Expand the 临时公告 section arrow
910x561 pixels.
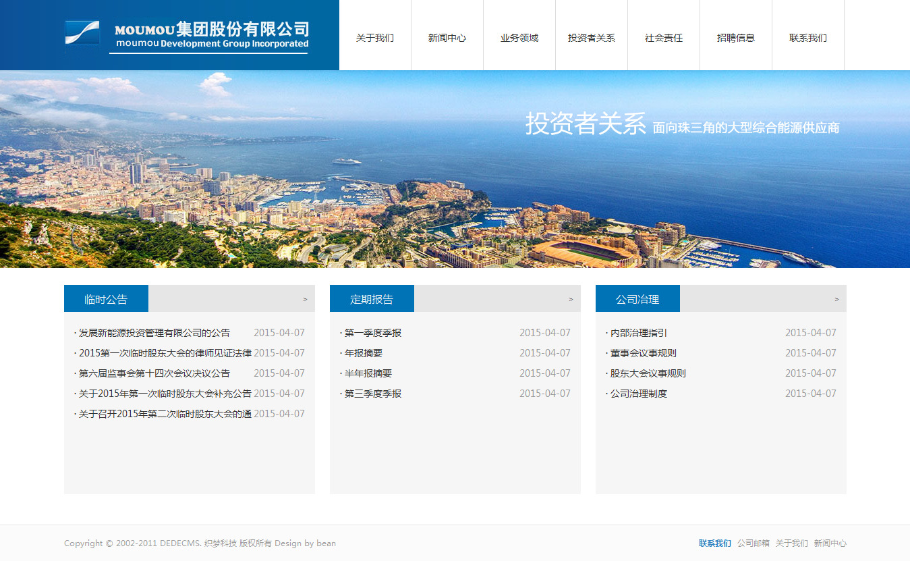click(305, 299)
